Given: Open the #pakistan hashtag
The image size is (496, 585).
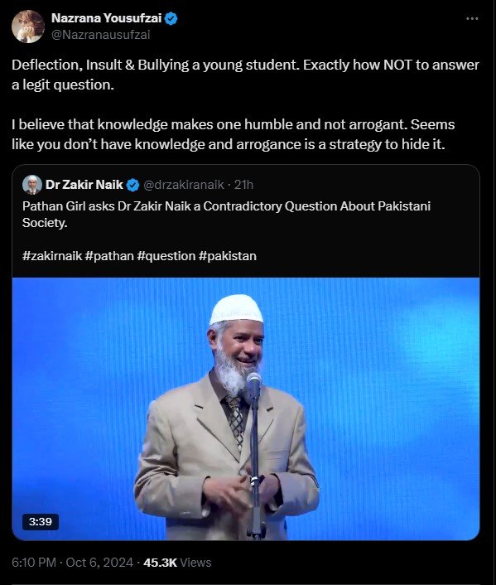Looking at the screenshot, I should (228, 256).
